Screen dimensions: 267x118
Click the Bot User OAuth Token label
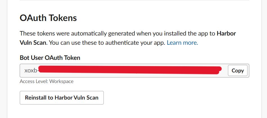click(x=50, y=58)
